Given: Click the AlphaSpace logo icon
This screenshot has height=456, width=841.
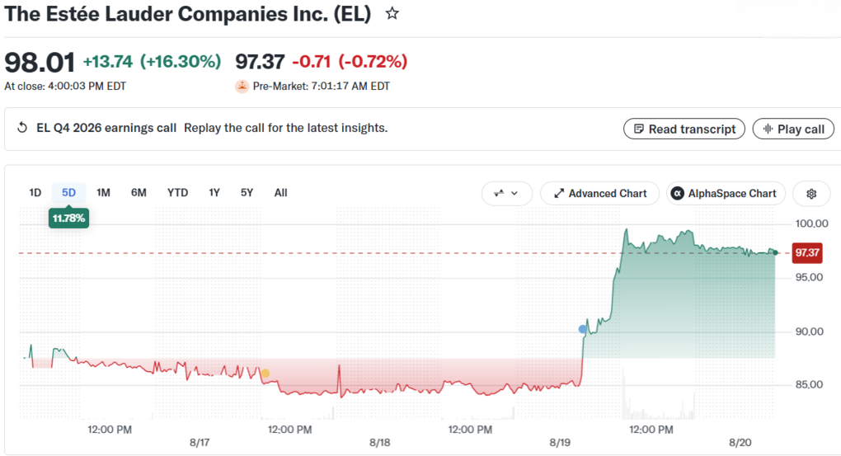Looking at the screenshot, I should tap(678, 193).
